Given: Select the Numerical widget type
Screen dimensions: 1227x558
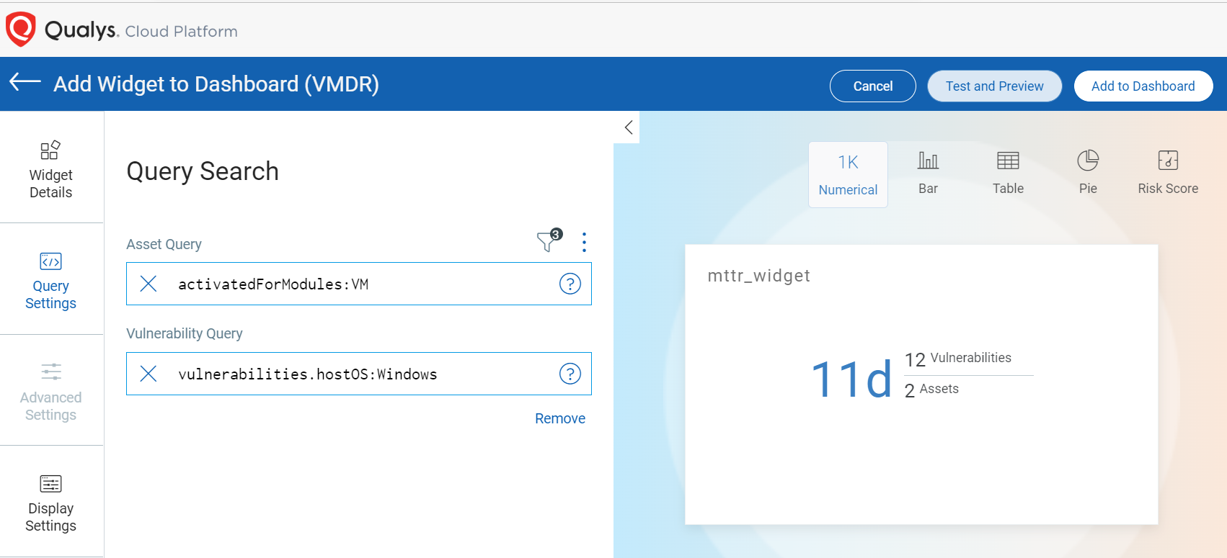Looking at the screenshot, I should tap(848, 174).
